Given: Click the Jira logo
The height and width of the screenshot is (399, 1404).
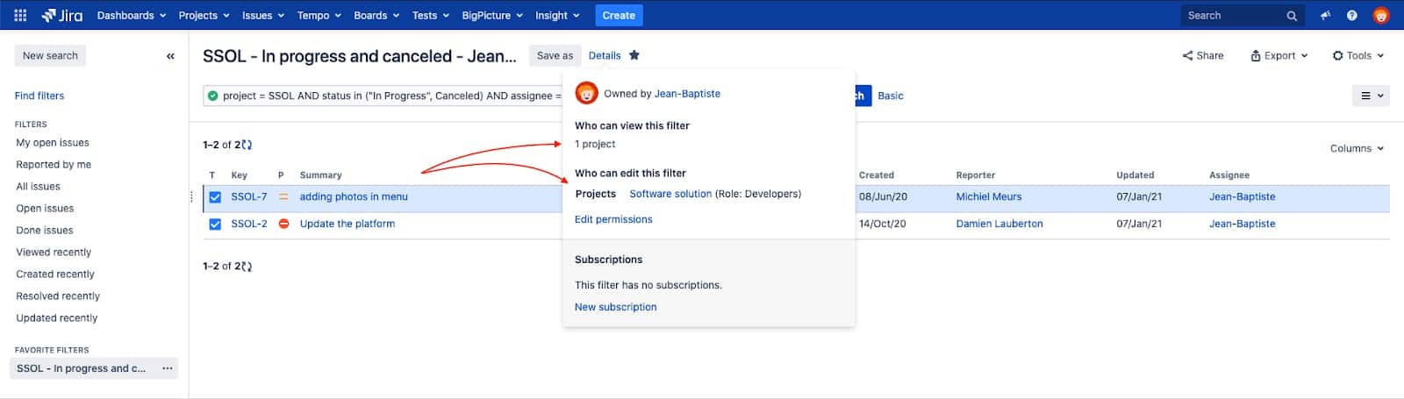Looking at the screenshot, I should (61, 15).
